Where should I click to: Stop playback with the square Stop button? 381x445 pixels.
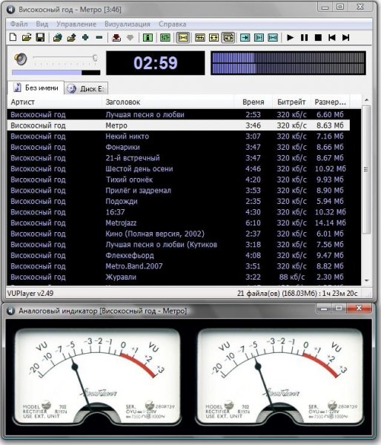318,38
